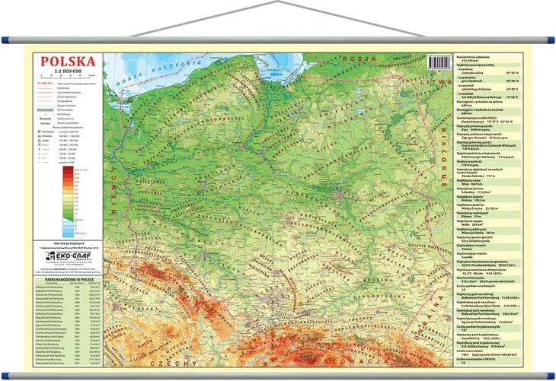Click the CZECHY country label
Screen dimensions: 556x381
coord(174,364)
